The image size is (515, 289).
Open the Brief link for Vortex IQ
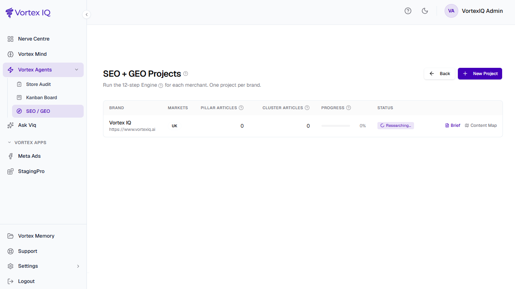point(453,126)
